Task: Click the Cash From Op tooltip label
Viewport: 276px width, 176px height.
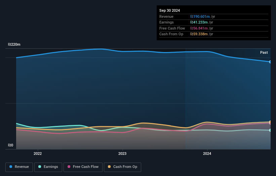Action: (x=171, y=34)
